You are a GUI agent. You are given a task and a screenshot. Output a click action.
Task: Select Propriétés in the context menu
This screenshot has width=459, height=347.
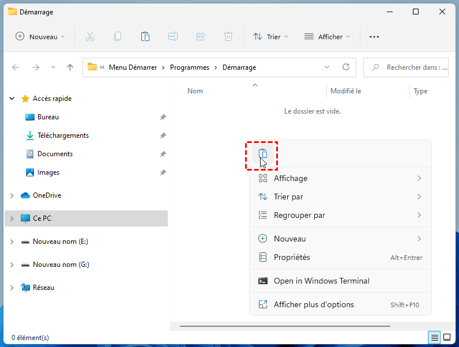point(292,257)
